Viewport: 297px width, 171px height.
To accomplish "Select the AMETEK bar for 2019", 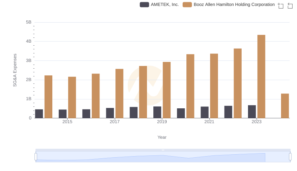I will (157, 112).
